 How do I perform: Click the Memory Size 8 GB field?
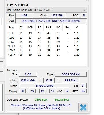click(28, 74)
